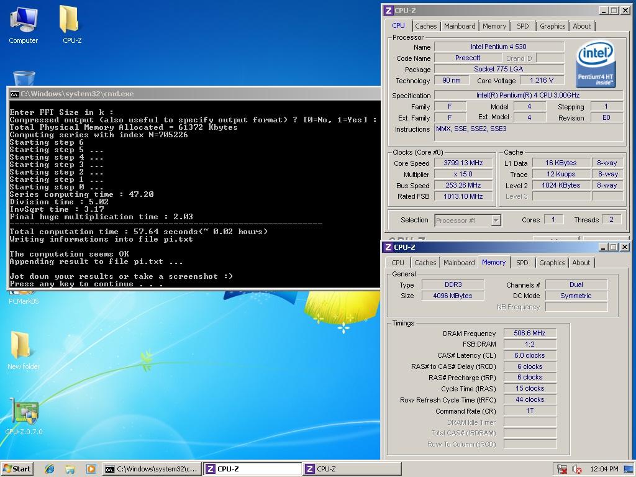636x477 pixels.
Task: Open the CPU-Z folder on desktop
Action: [x=72, y=25]
